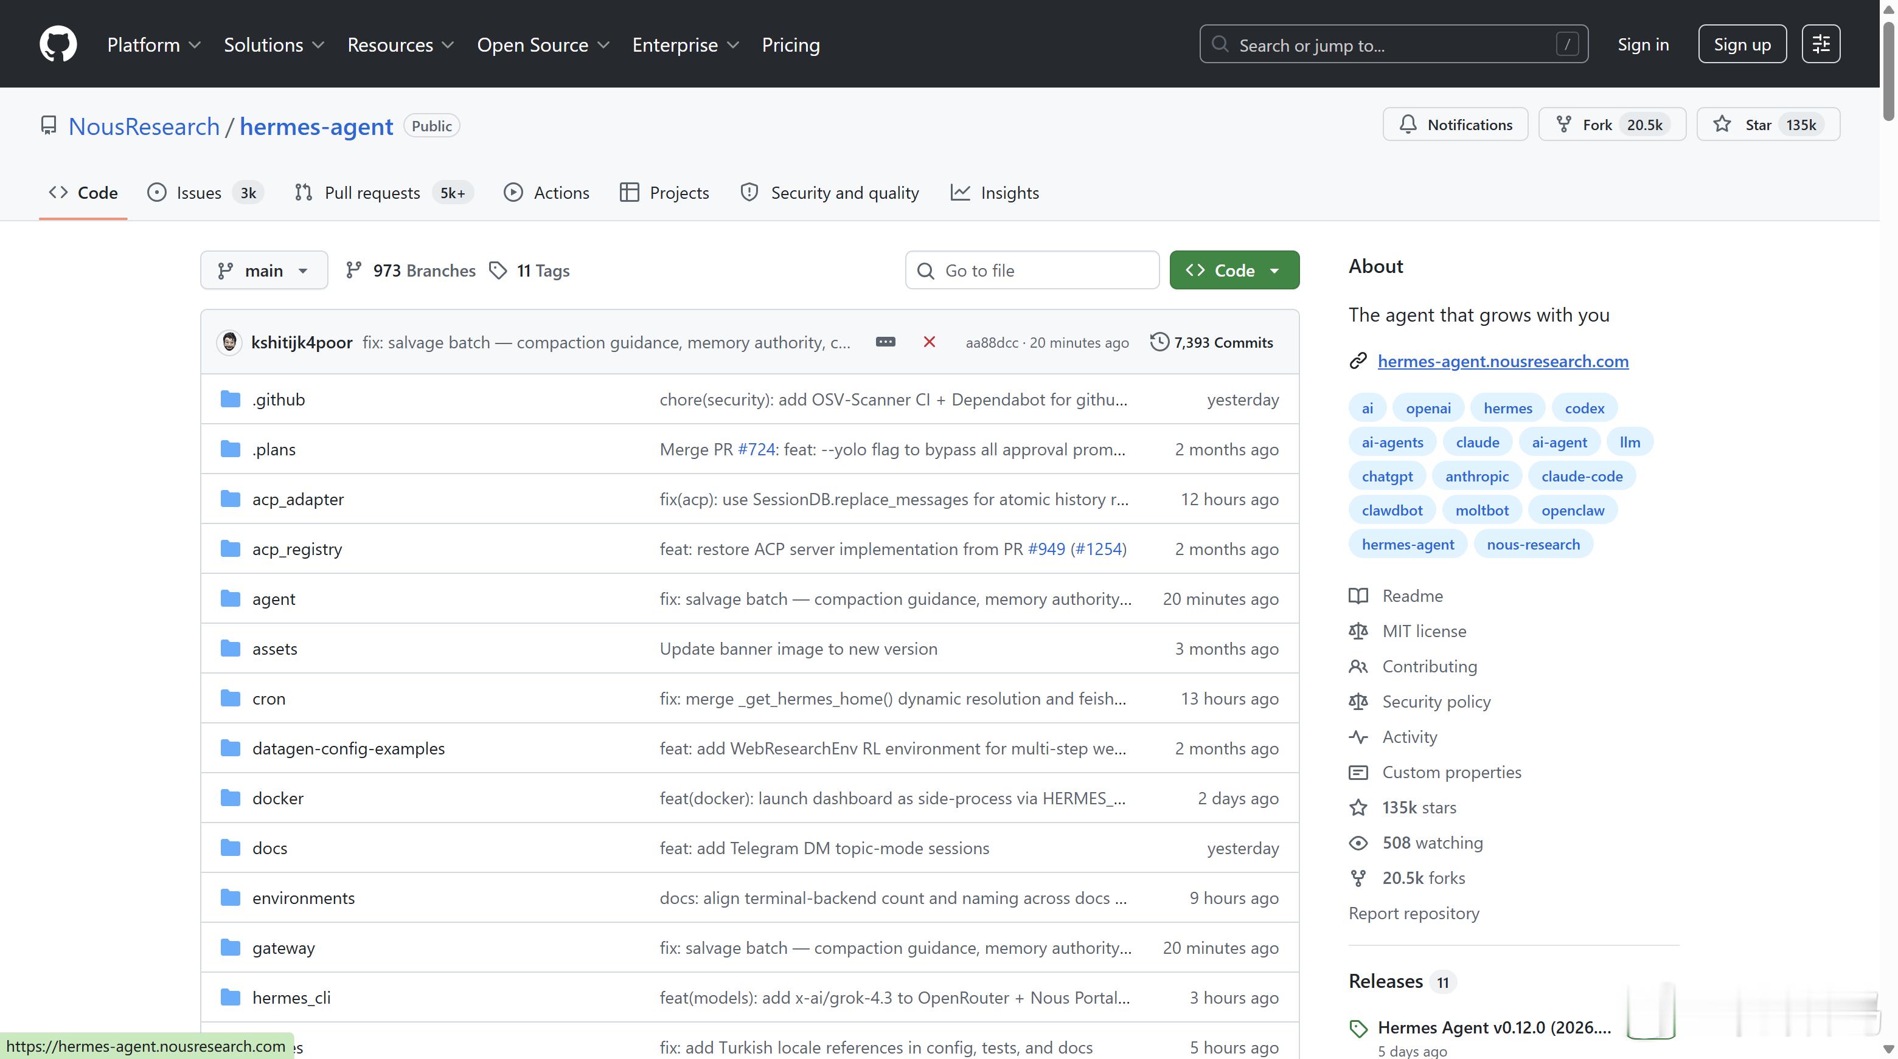Expand the Open Source menu
Image resolution: width=1898 pixels, height=1059 pixels.
(x=543, y=45)
